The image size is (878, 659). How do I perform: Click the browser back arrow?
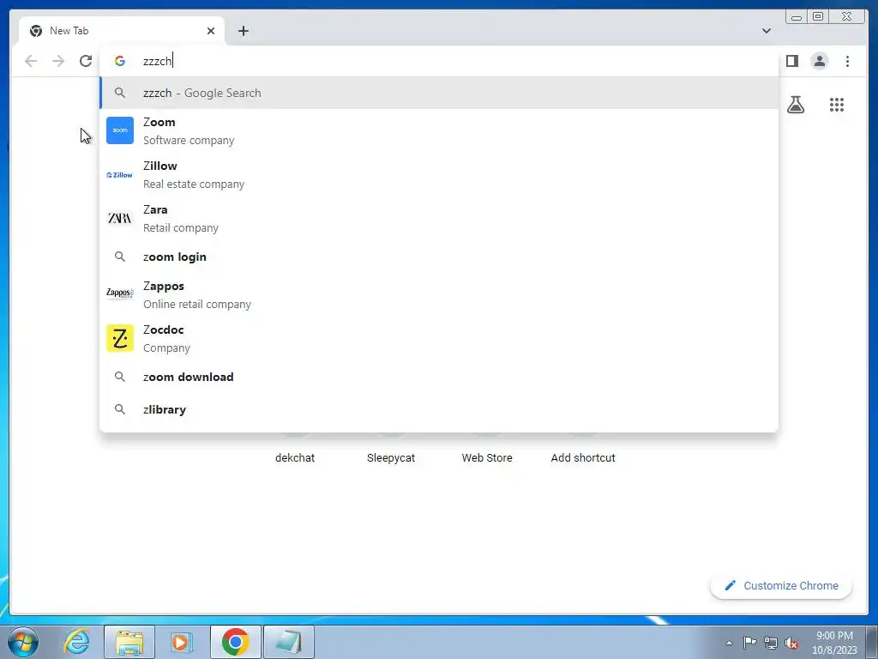31,61
